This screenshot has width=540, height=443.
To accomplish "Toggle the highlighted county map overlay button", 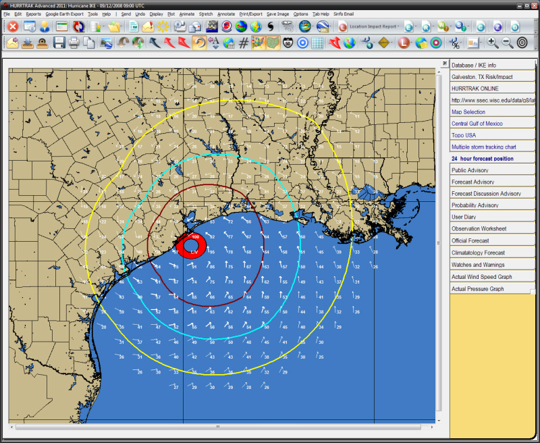I will [273, 43].
